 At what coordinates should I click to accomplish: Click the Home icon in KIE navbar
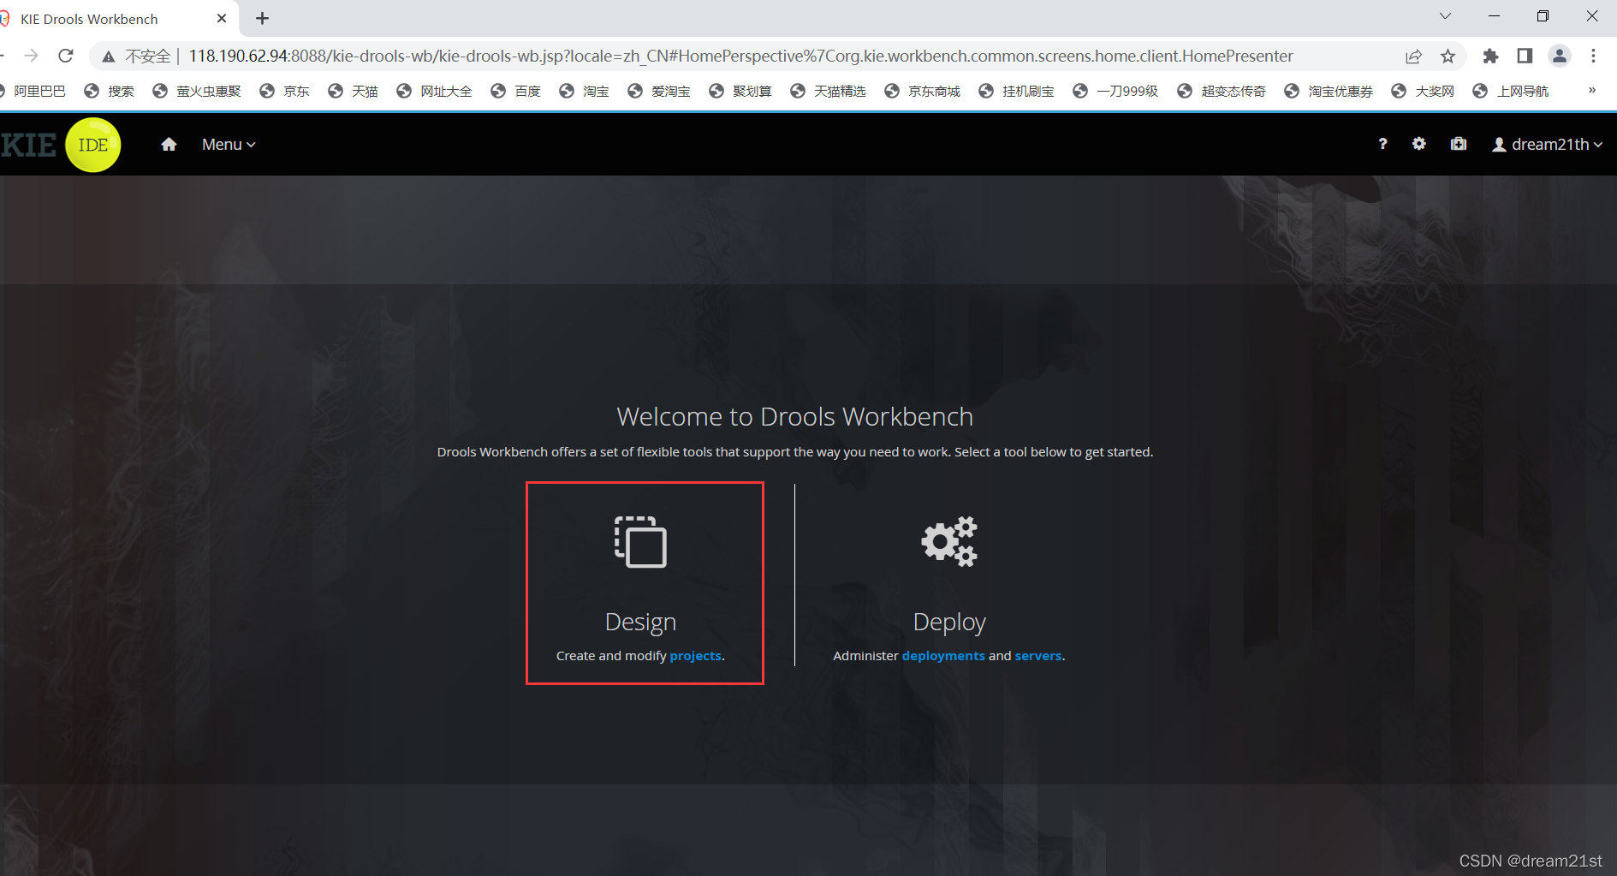[169, 144]
